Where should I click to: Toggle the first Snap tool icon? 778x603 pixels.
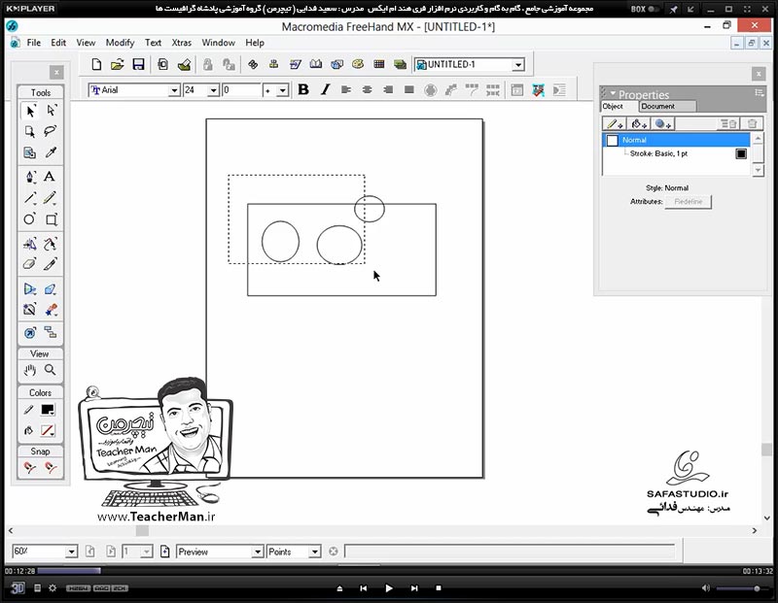pyautogui.click(x=30, y=467)
